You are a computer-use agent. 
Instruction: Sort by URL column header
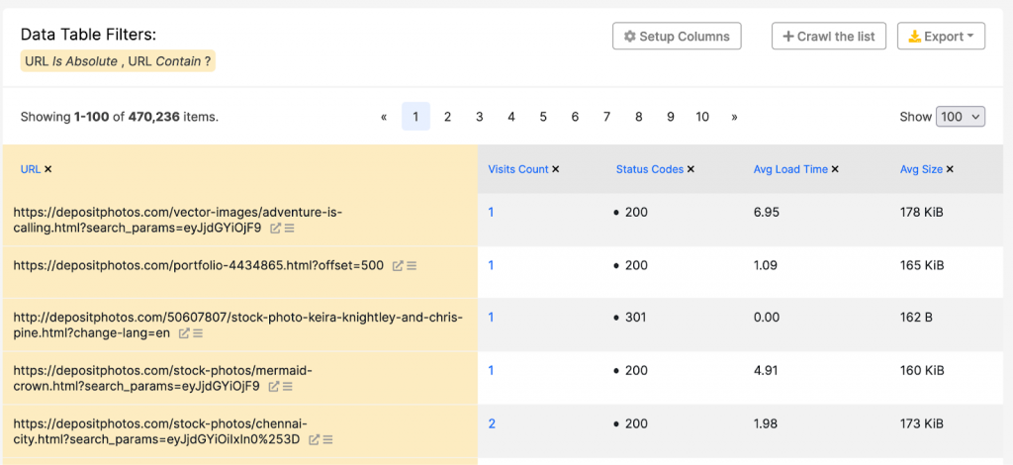tap(31, 169)
